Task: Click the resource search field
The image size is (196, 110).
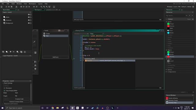Action: coord(177,16)
